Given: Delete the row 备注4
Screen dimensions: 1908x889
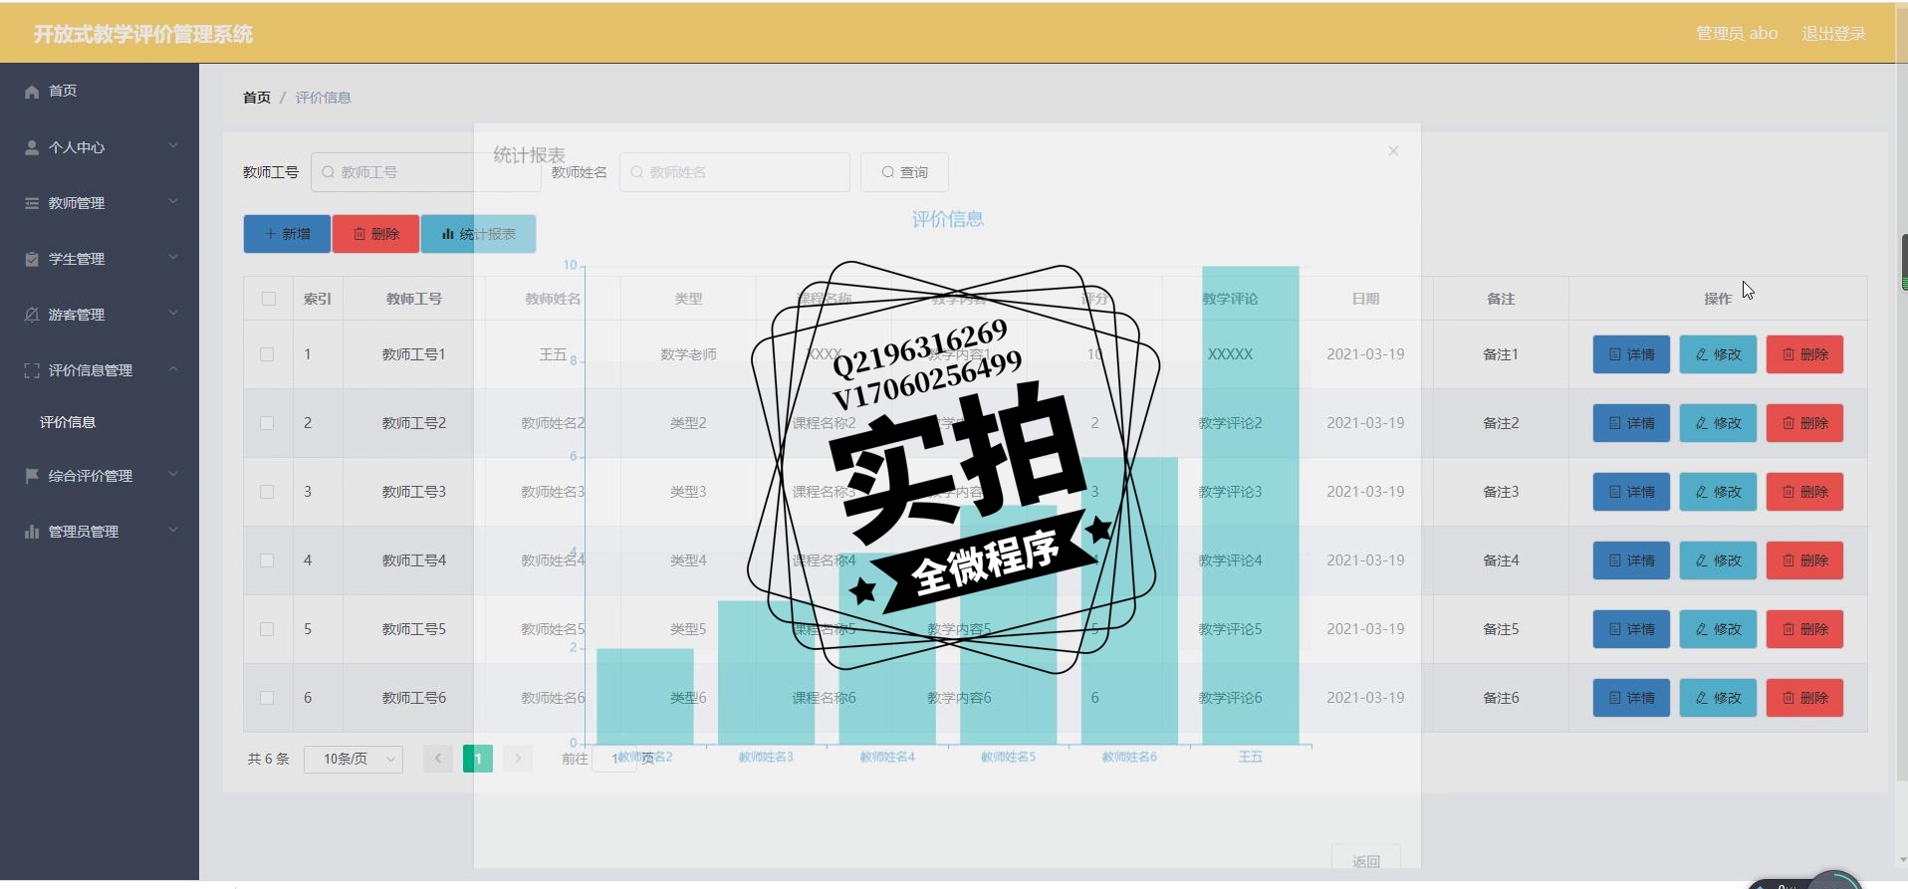Looking at the screenshot, I should pos(1804,560).
